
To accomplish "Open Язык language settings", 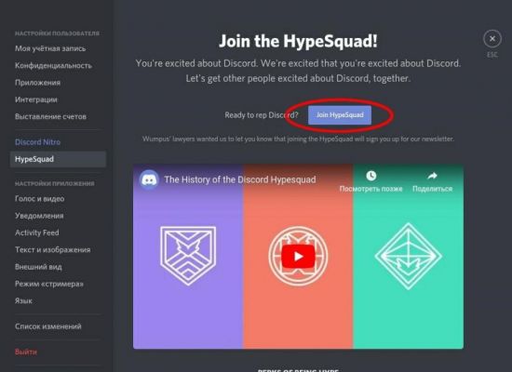I will click(23, 301).
